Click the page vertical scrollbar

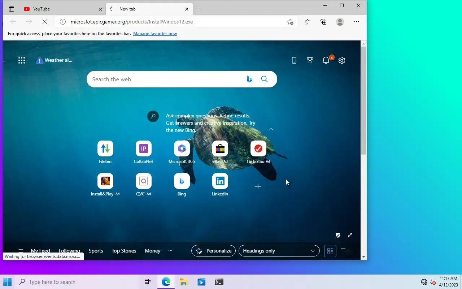364,100
